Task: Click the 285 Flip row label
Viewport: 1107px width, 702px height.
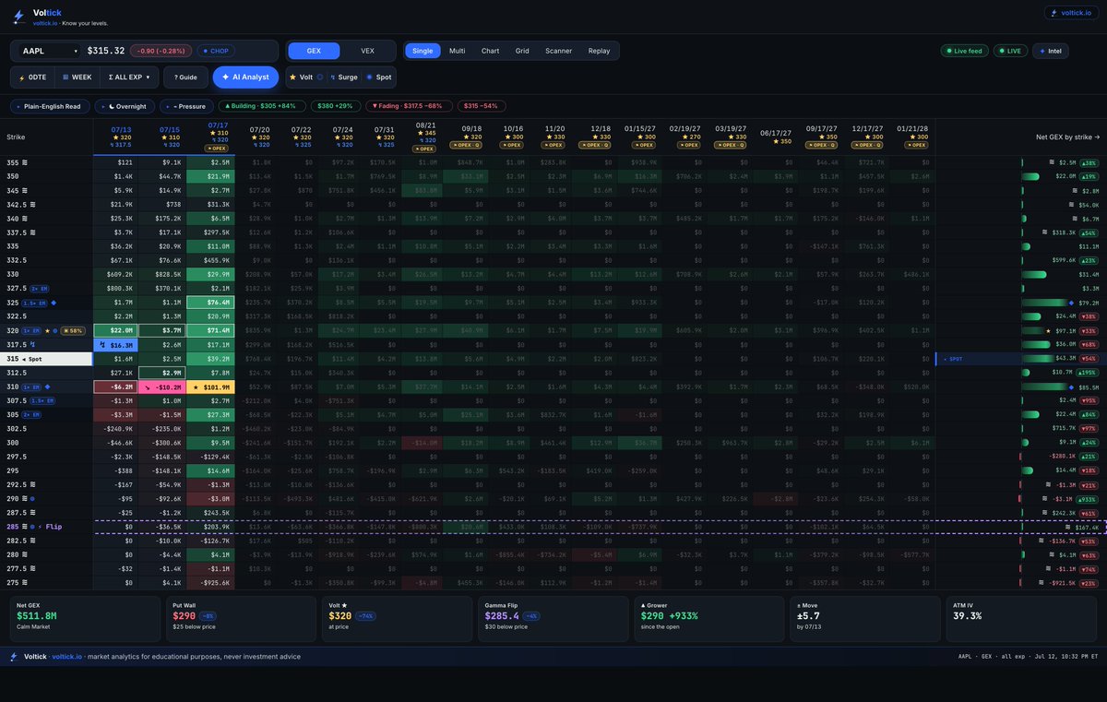Action: [x=46, y=525]
